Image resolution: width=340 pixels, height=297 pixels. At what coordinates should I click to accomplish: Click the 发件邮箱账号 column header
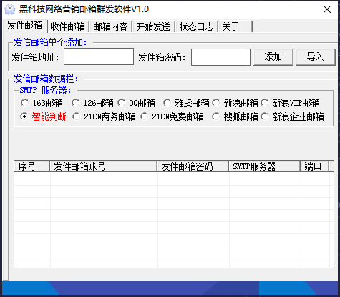point(103,166)
